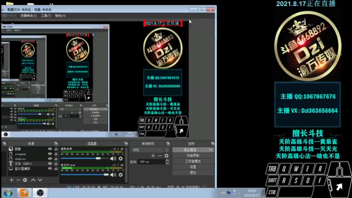Pop out the 转场特效 Transitions dock

(x=168, y=143)
